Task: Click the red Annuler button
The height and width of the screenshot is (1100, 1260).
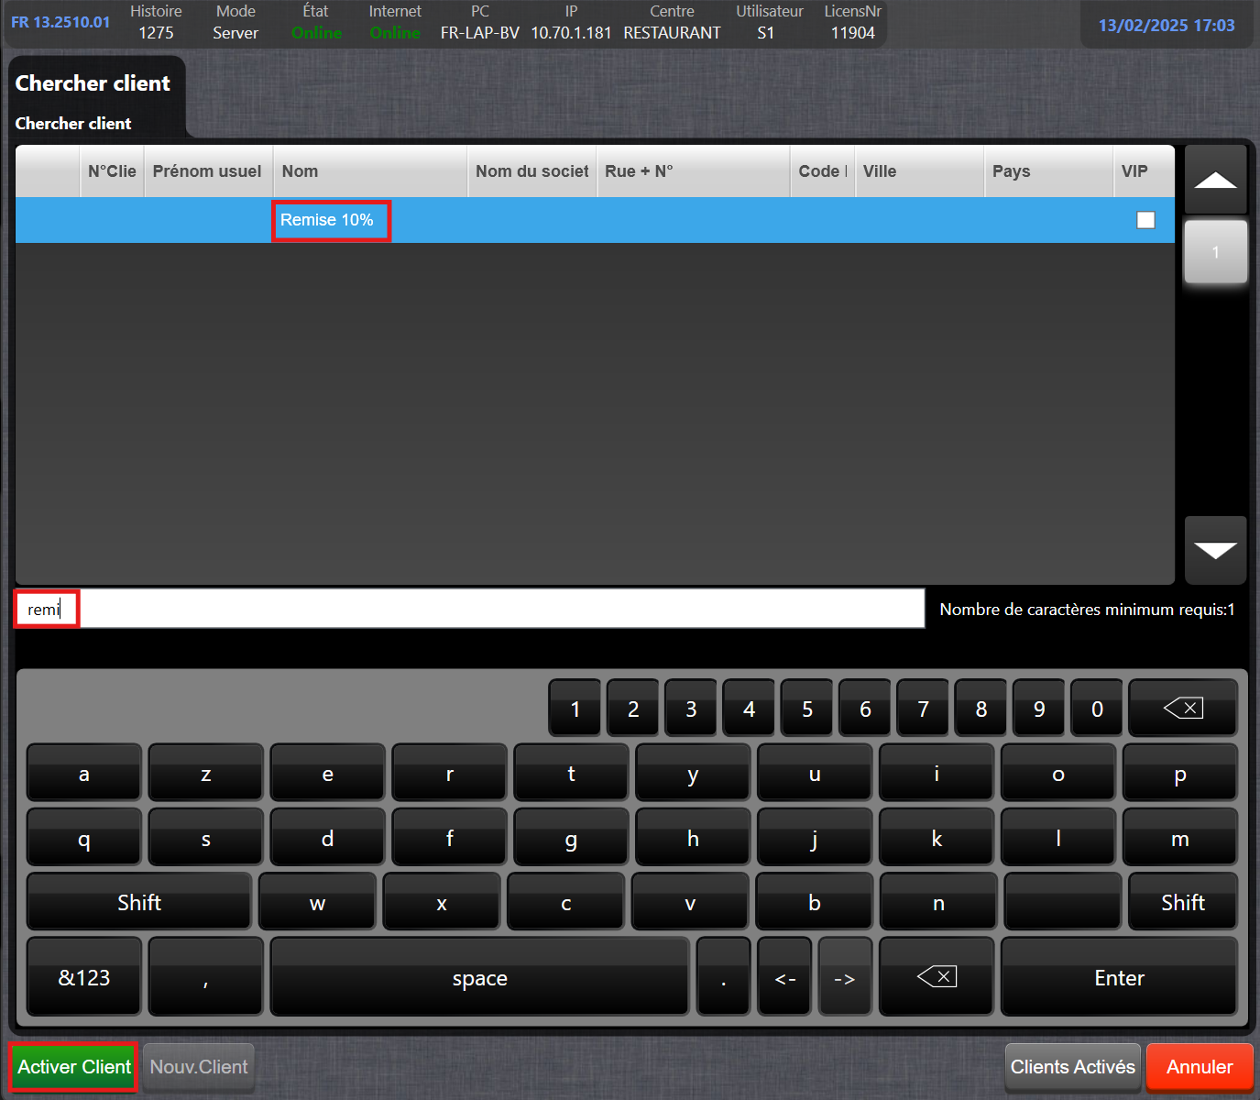Action: click(1199, 1067)
